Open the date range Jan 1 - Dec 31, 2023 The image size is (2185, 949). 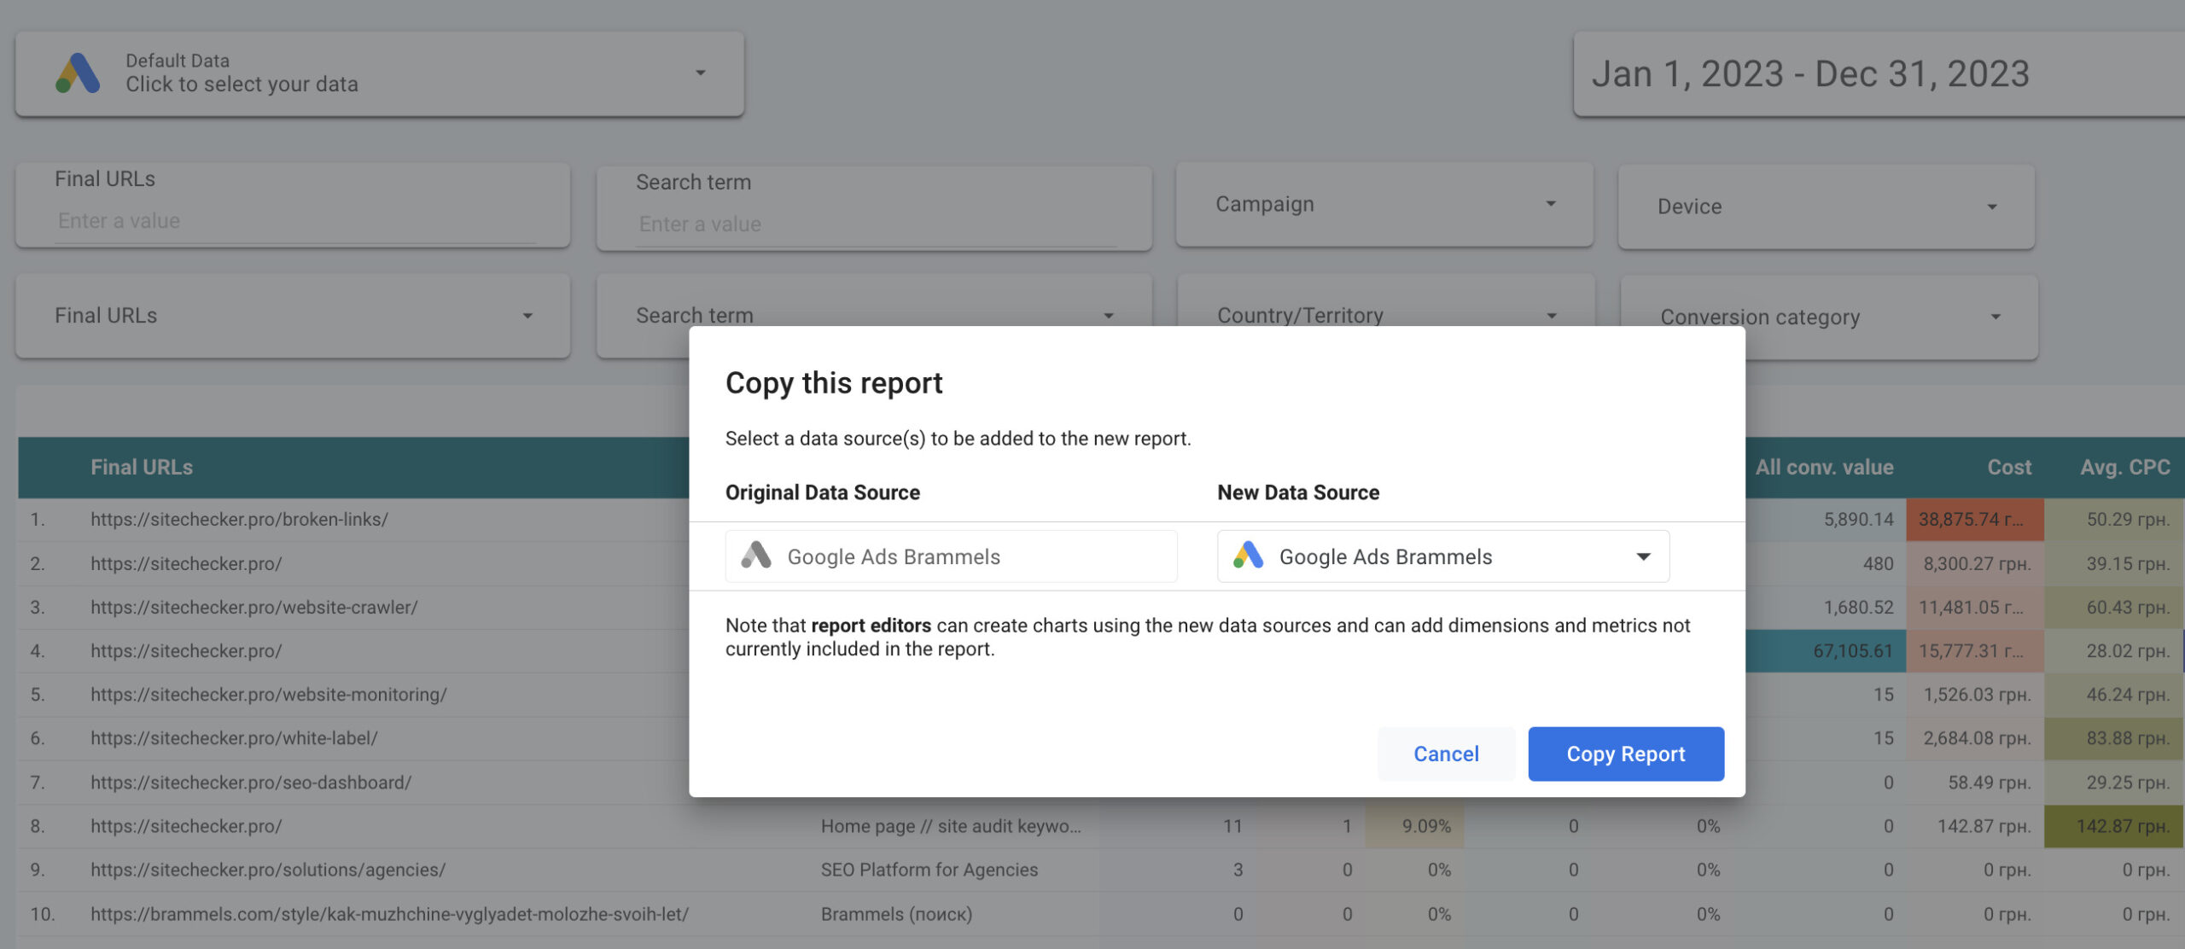pyautogui.click(x=1809, y=74)
